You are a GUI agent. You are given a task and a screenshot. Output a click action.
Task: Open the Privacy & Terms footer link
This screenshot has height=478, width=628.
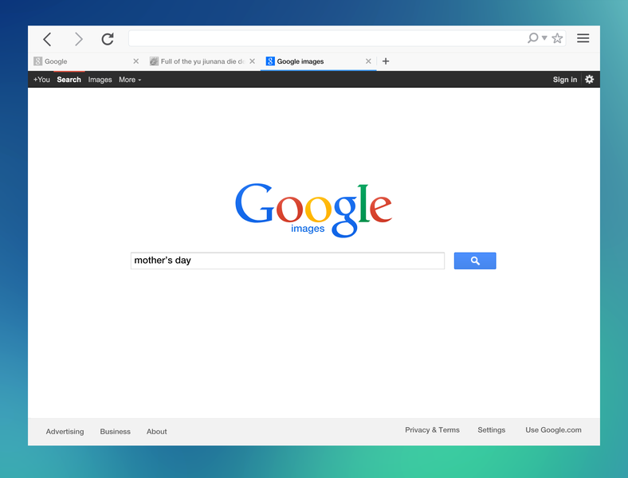pos(432,430)
